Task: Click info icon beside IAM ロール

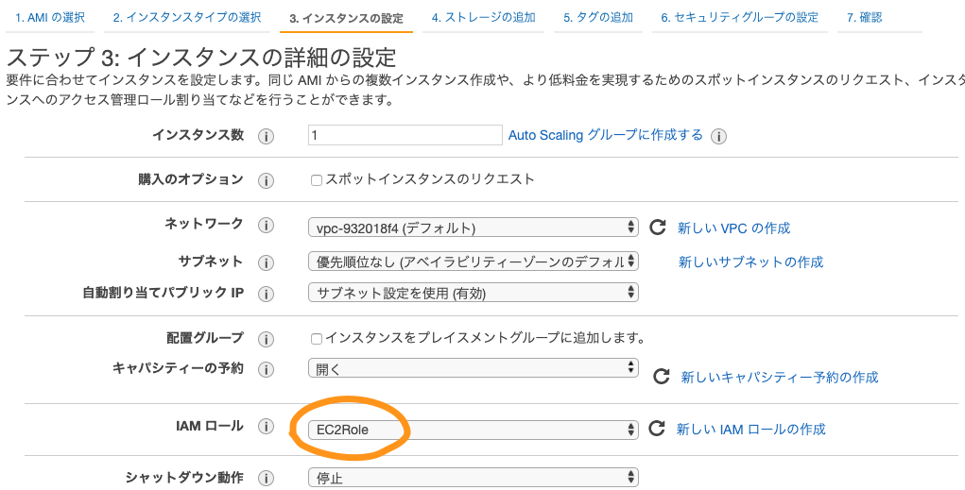Action: click(x=266, y=427)
